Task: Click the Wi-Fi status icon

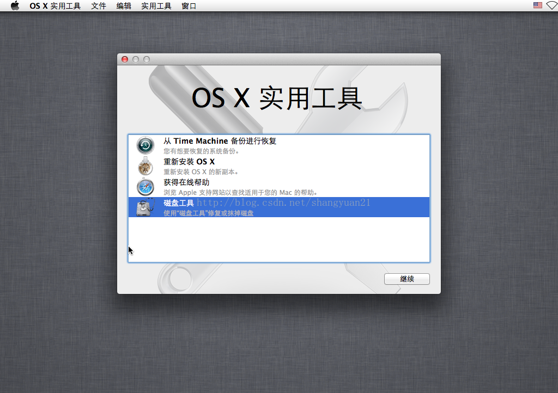Action: coord(553,5)
